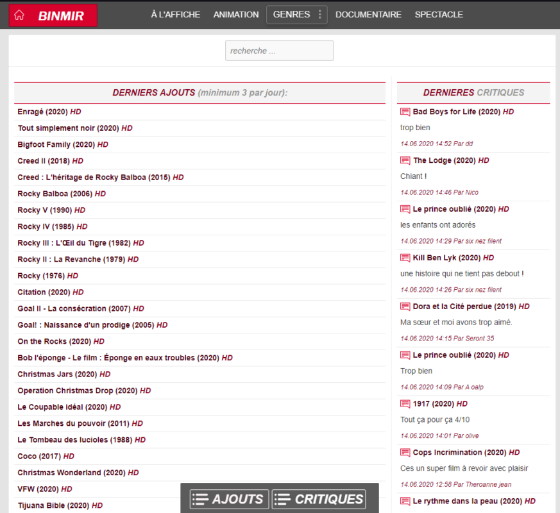The image size is (560, 513).
Task: Open Creed II (2018)
Action: pyautogui.click(x=51, y=161)
